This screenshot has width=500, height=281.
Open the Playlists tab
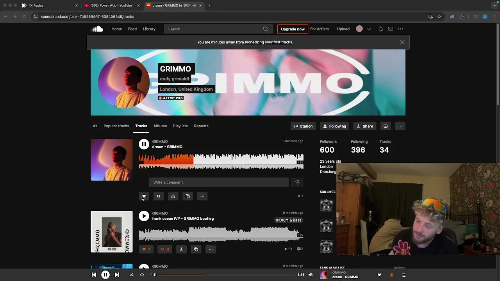click(180, 126)
